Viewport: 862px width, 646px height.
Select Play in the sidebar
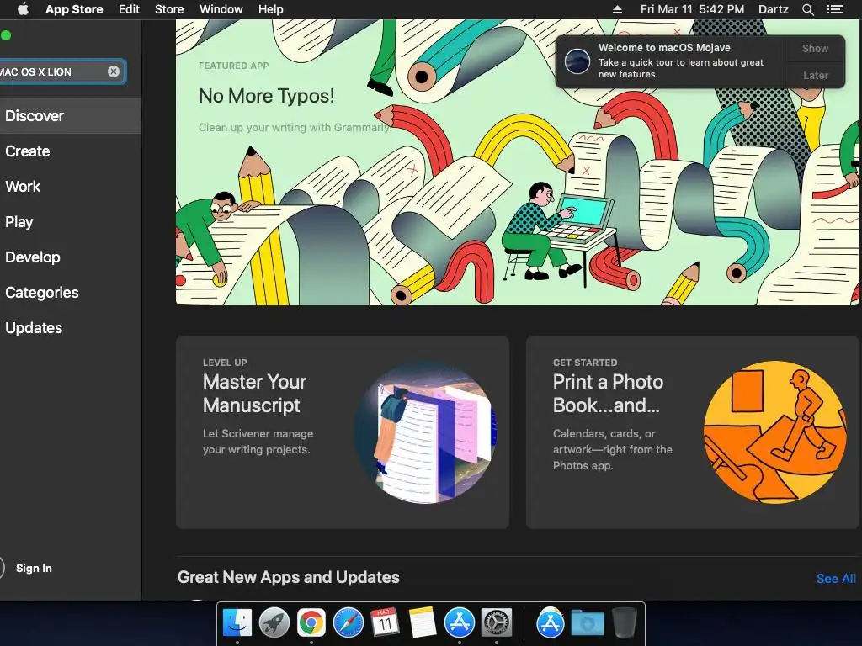click(71, 222)
